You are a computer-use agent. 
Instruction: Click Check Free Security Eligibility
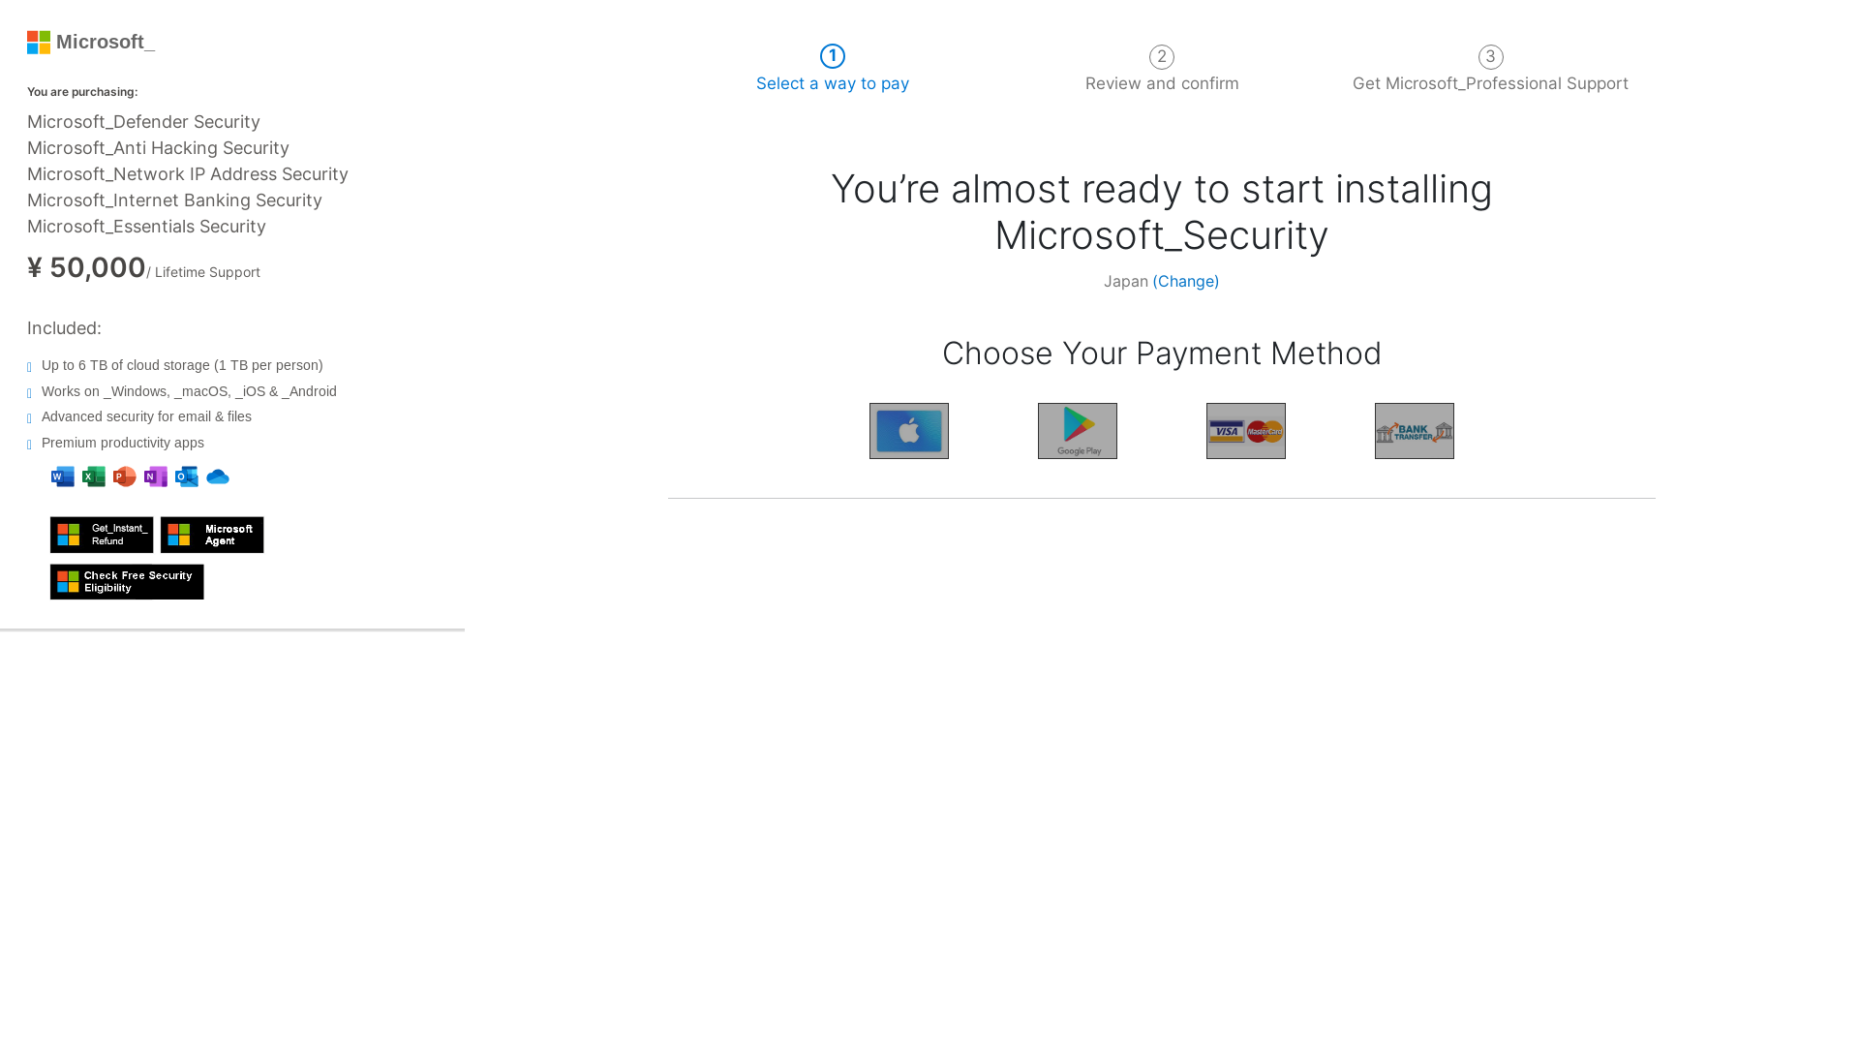127,582
